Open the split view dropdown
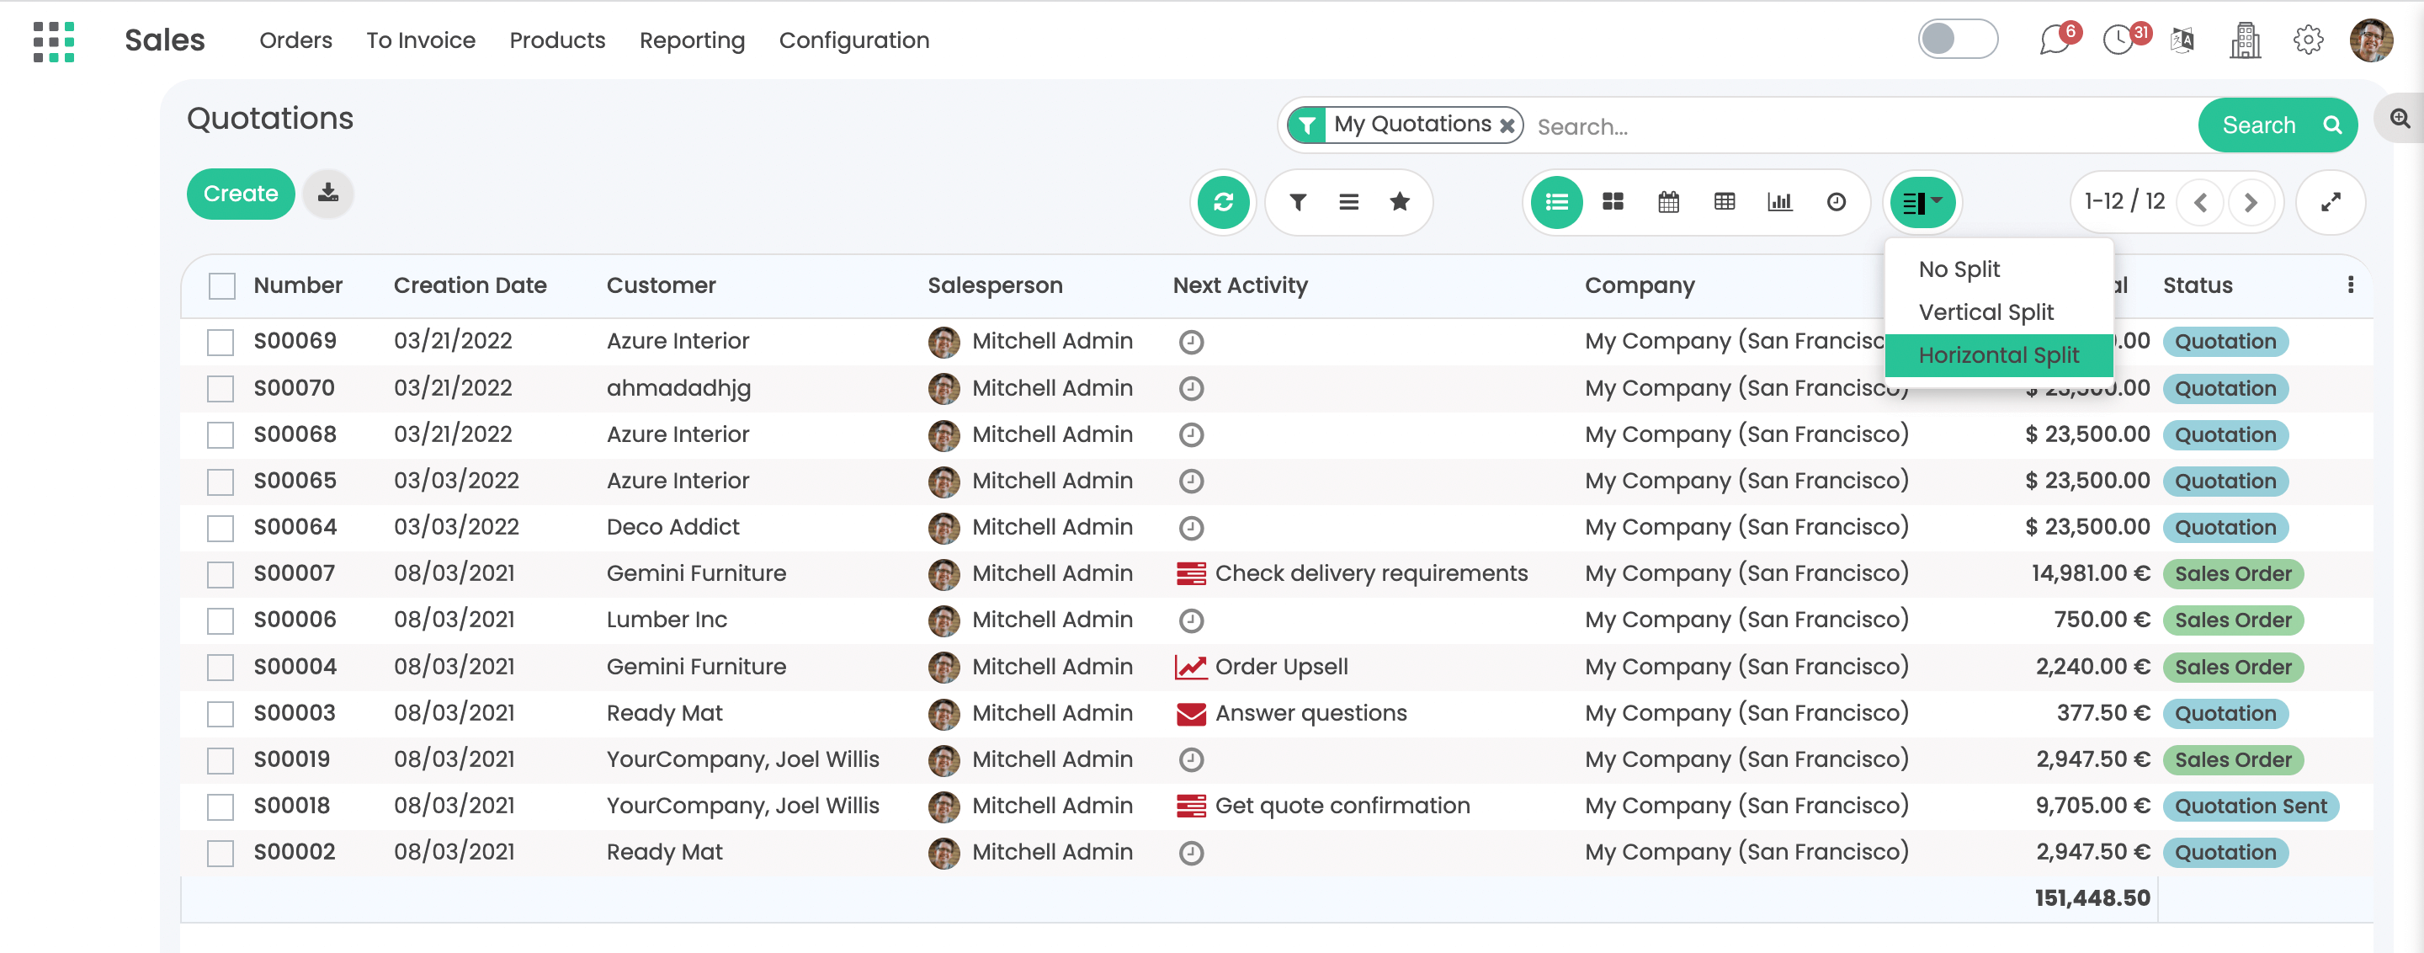This screenshot has width=2424, height=953. pyautogui.click(x=1922, y=201)
